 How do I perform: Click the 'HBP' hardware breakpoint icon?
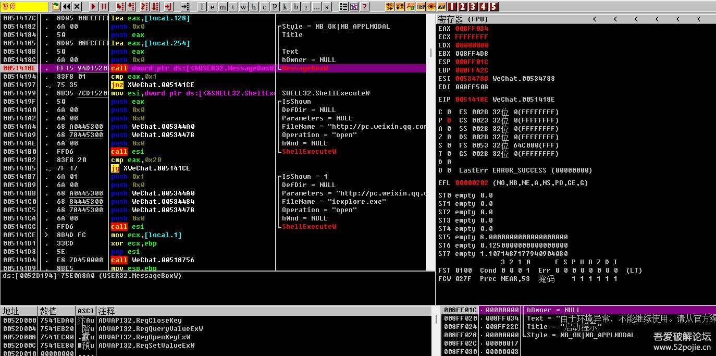[x=421, y=7]
